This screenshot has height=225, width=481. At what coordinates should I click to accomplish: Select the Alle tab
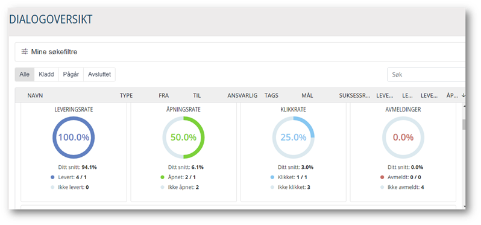coord(25,74)
